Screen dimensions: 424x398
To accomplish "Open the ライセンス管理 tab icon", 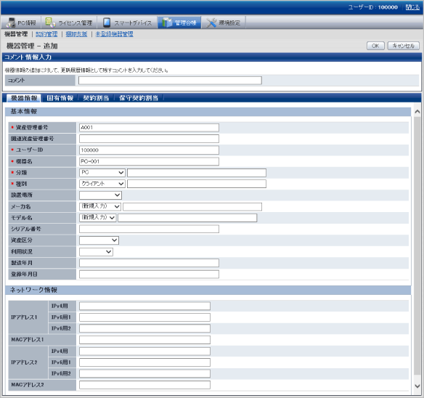I will pos(50,23).
